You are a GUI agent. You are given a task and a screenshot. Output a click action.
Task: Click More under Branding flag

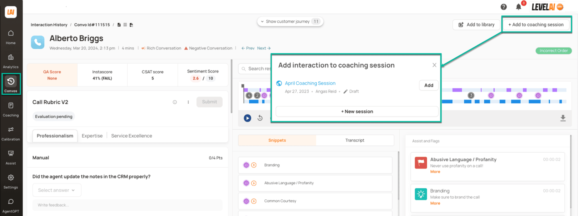(x=435, y=203)
